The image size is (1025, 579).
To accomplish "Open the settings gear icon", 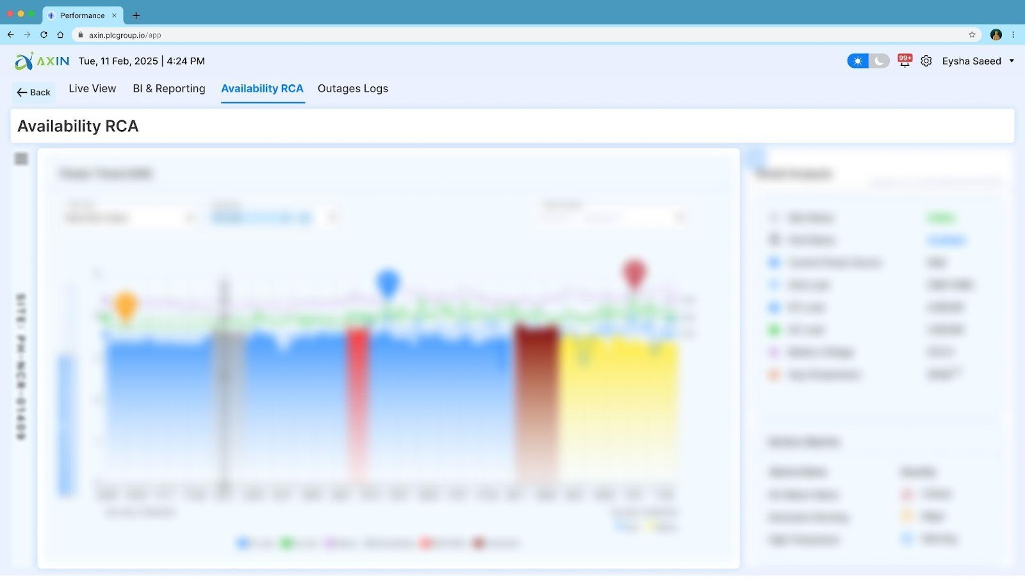I will pyautogui.click(x=926, y=61).
